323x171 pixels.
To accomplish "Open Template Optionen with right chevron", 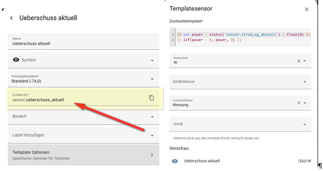I will coord(152,155).
